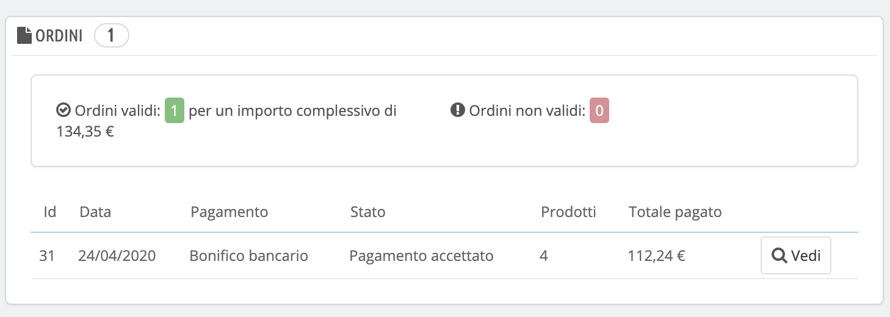Viewport: 890px width, 317px height.
Task: Select the Stato column header
Action: coord(367,212)
